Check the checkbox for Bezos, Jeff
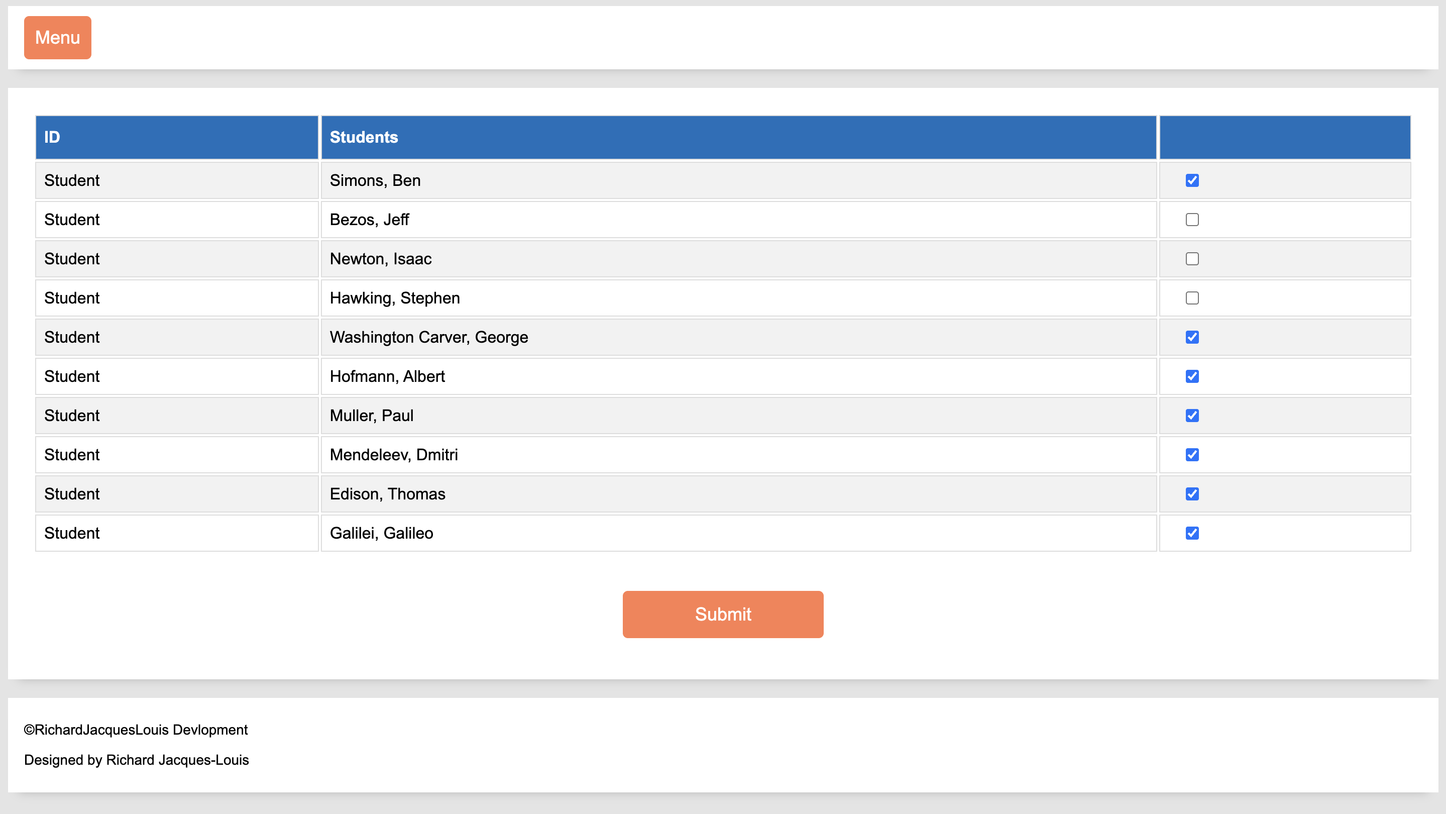 coord(1192,220)
